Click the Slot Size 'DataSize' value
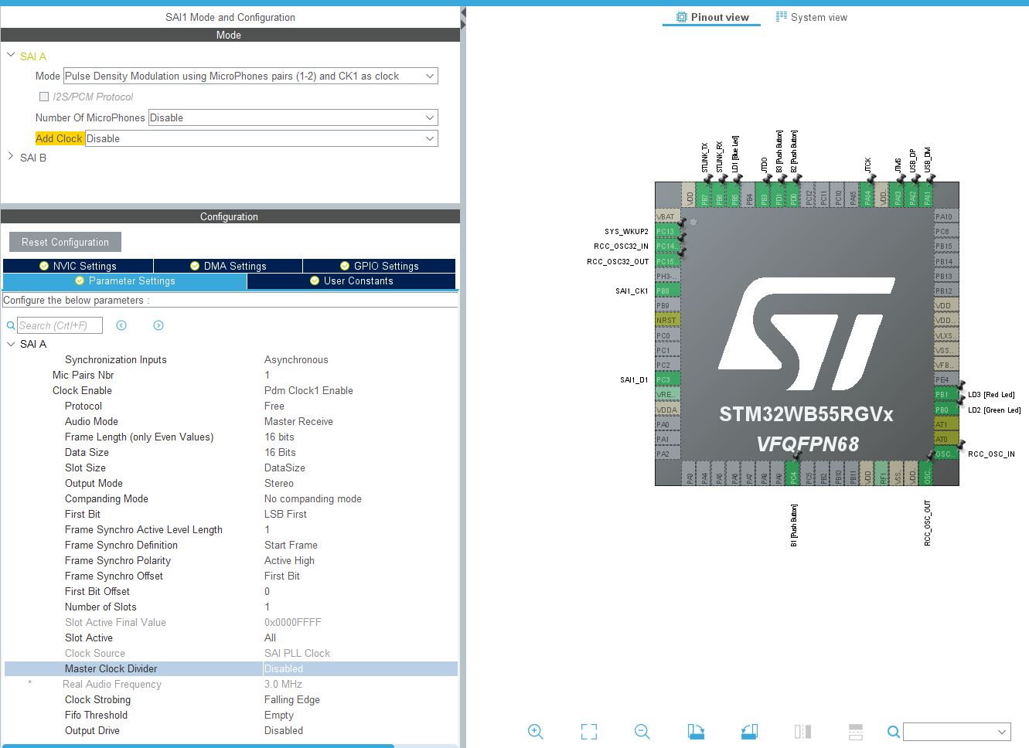The width and height of the screenshot is (1029, 748). (285, 467)
